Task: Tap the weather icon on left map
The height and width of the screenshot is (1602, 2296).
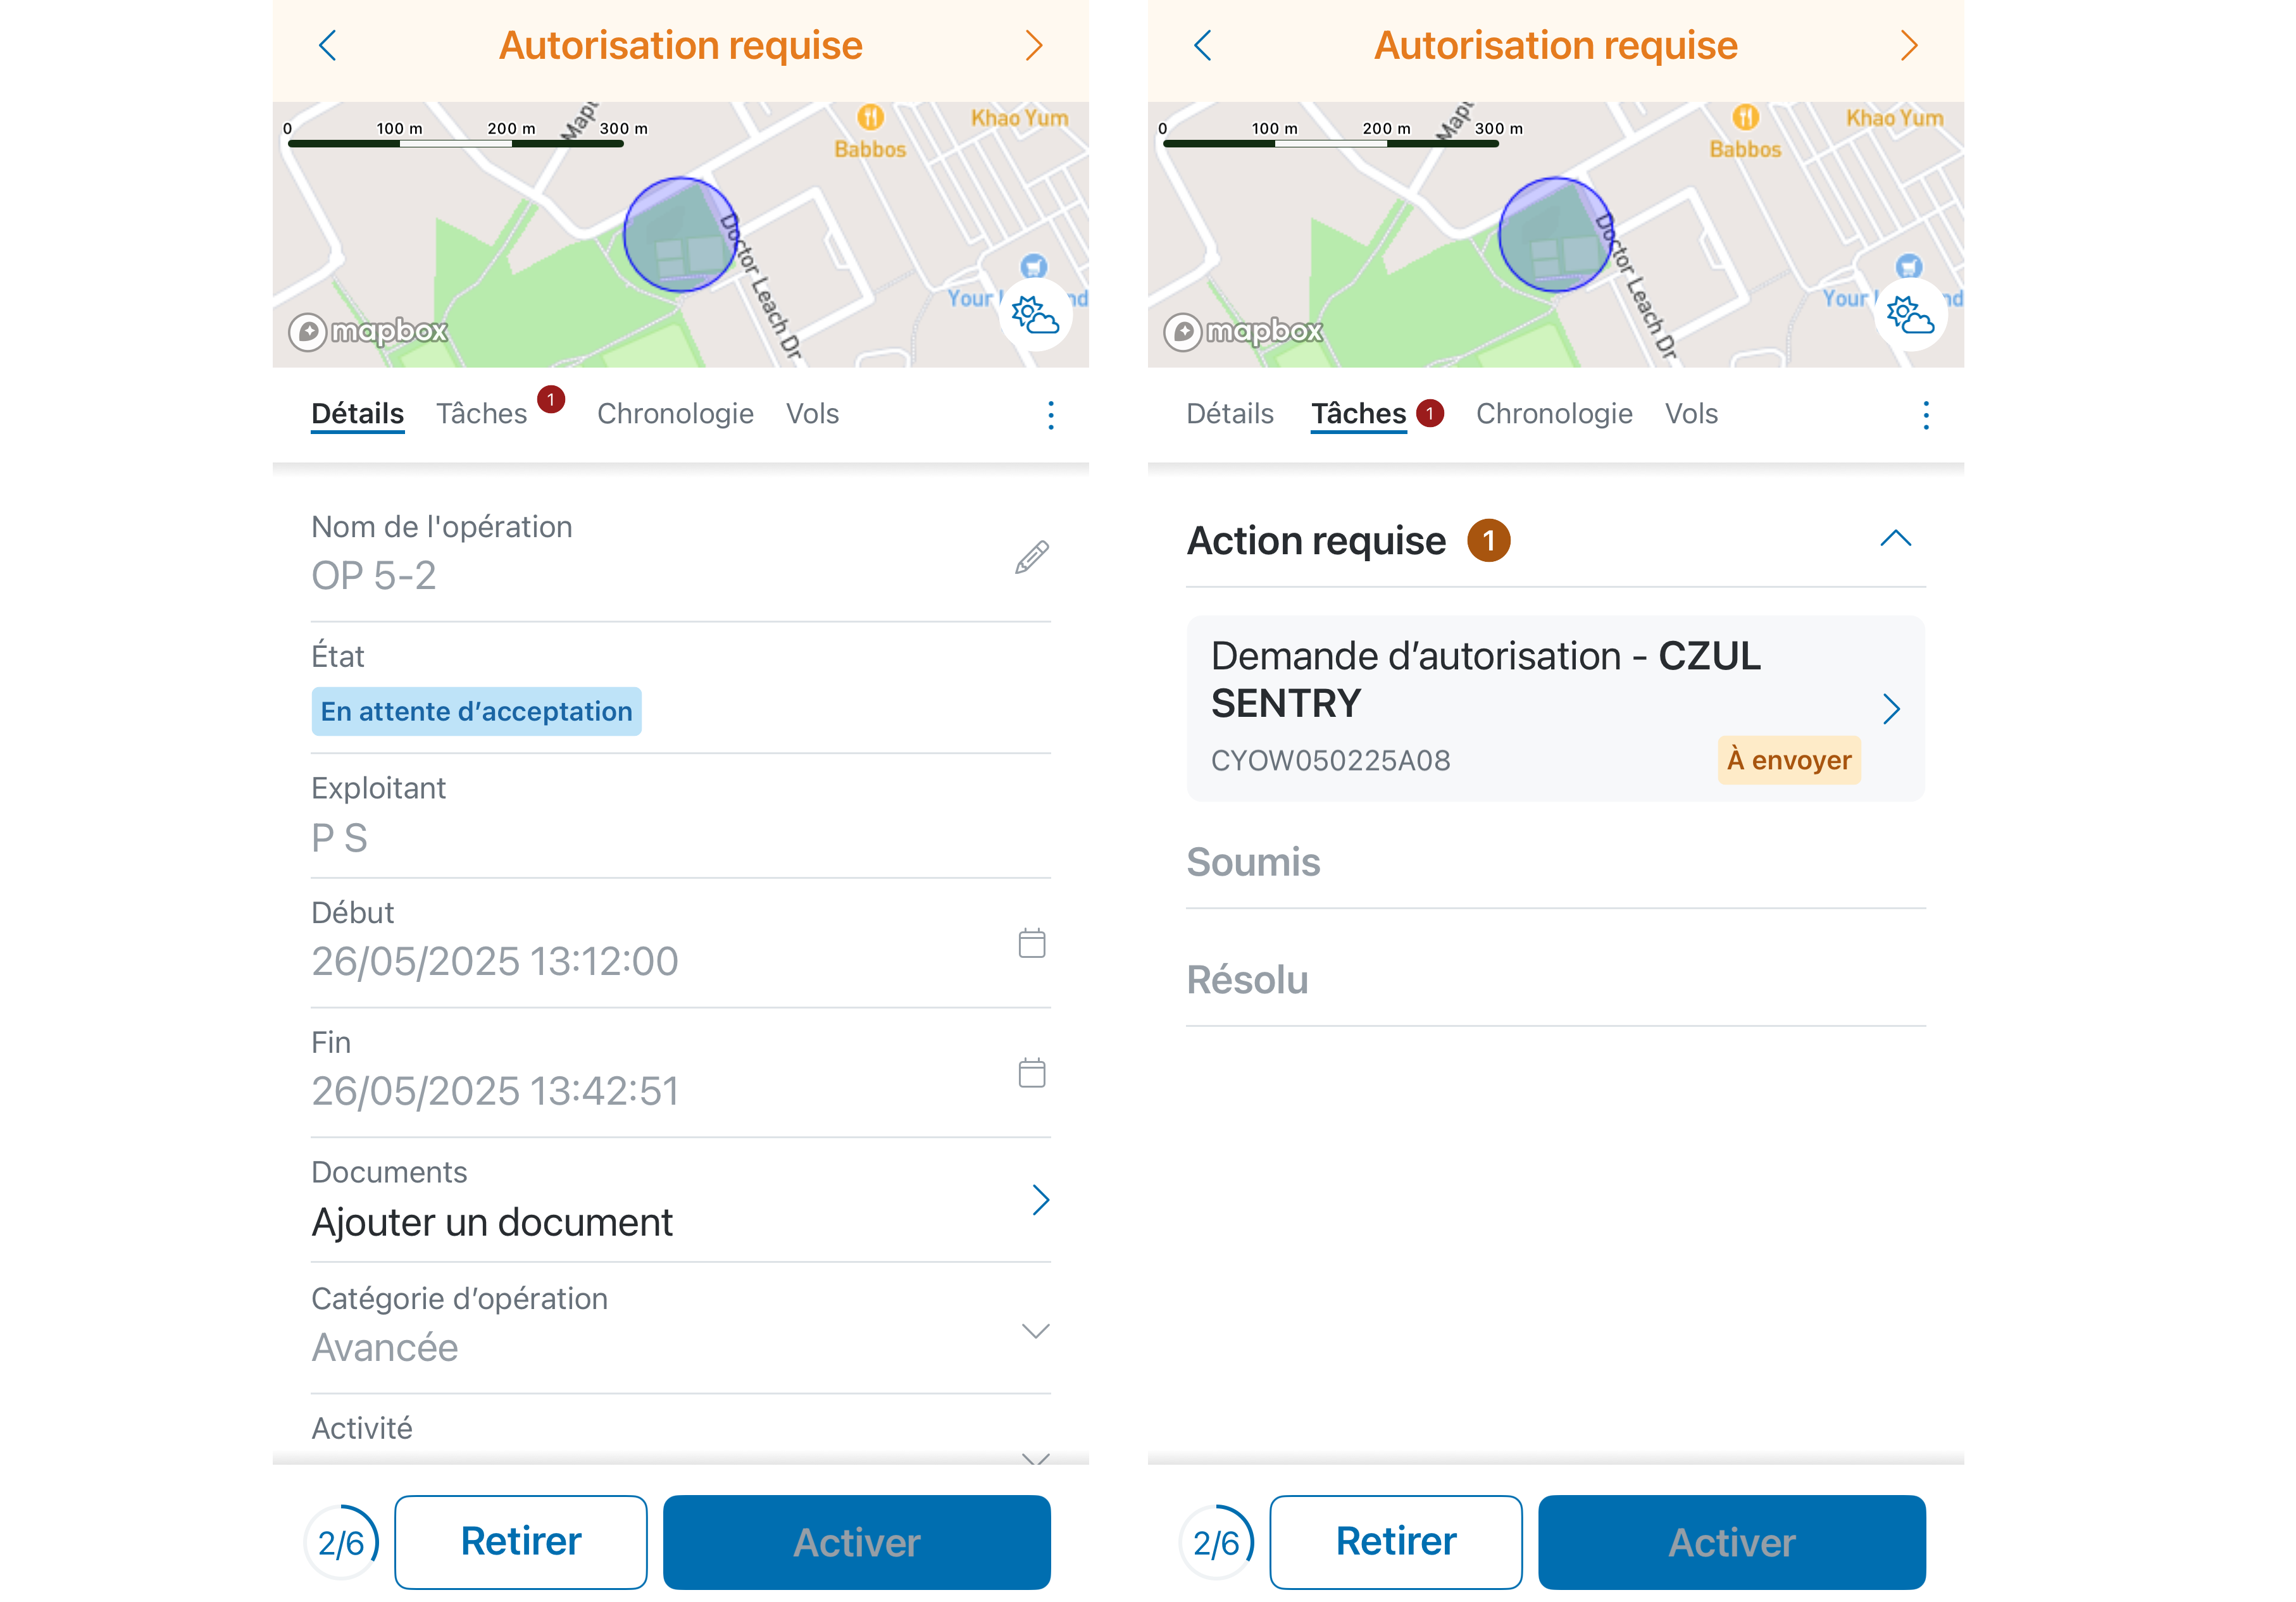Action: point(1034,315)
